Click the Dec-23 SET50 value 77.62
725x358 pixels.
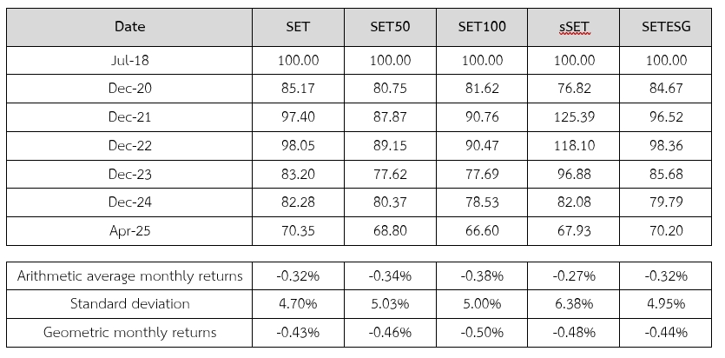[x=390, y=174]
